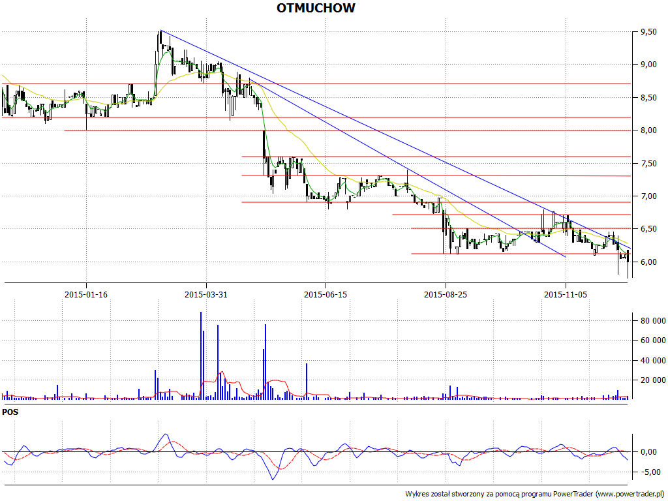The width and height of the screenshot is (668, 501).
Task: Click the OTMUCHOW chart title
Action: [316, 8]
